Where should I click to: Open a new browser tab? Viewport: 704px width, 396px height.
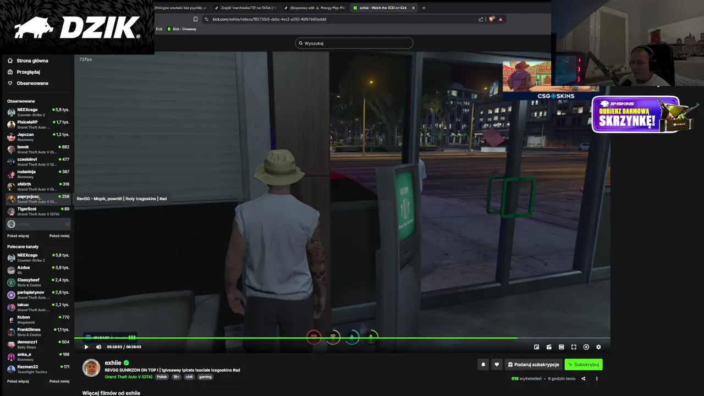424,8
